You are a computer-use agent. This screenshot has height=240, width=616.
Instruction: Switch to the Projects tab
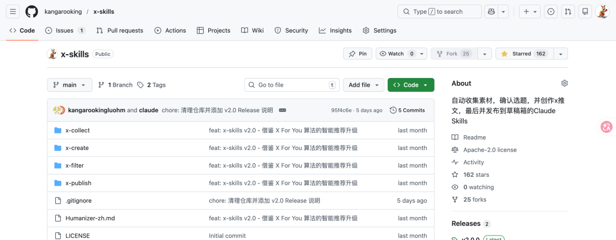213,30
